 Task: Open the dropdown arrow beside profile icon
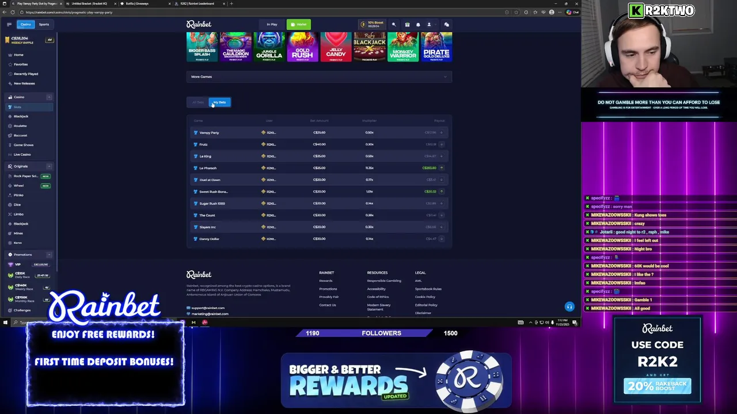coord(435,25)
